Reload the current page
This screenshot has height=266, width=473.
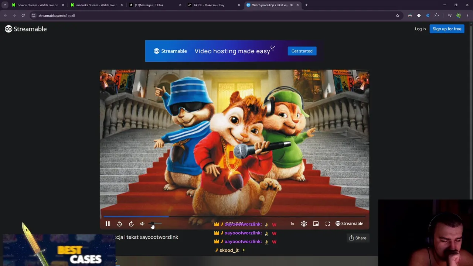coord(23,16)
